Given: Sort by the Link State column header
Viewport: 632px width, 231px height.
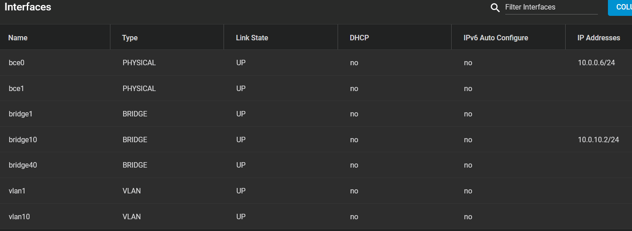Looking at the screenshot, I should pyautogui.click(x=252, y=38).
